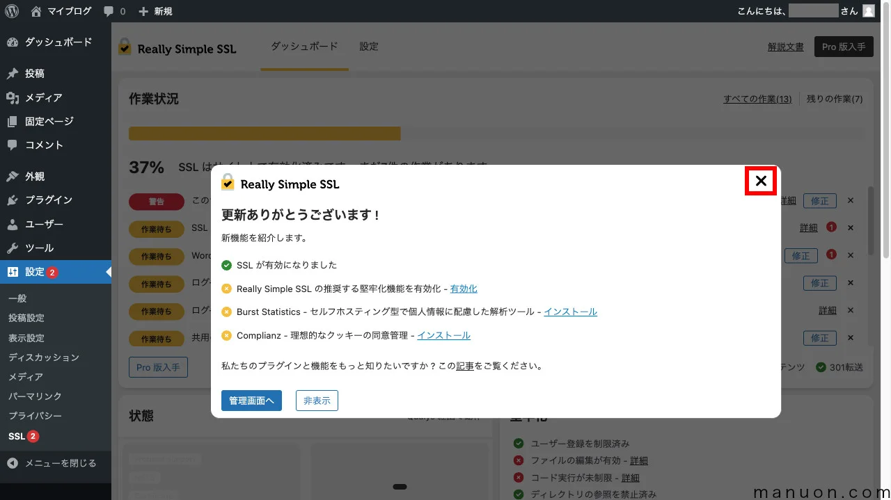Screen dimensions: 891x500
Task: Close the Really Simple SSL popup
Action: [x=761, y=182]
